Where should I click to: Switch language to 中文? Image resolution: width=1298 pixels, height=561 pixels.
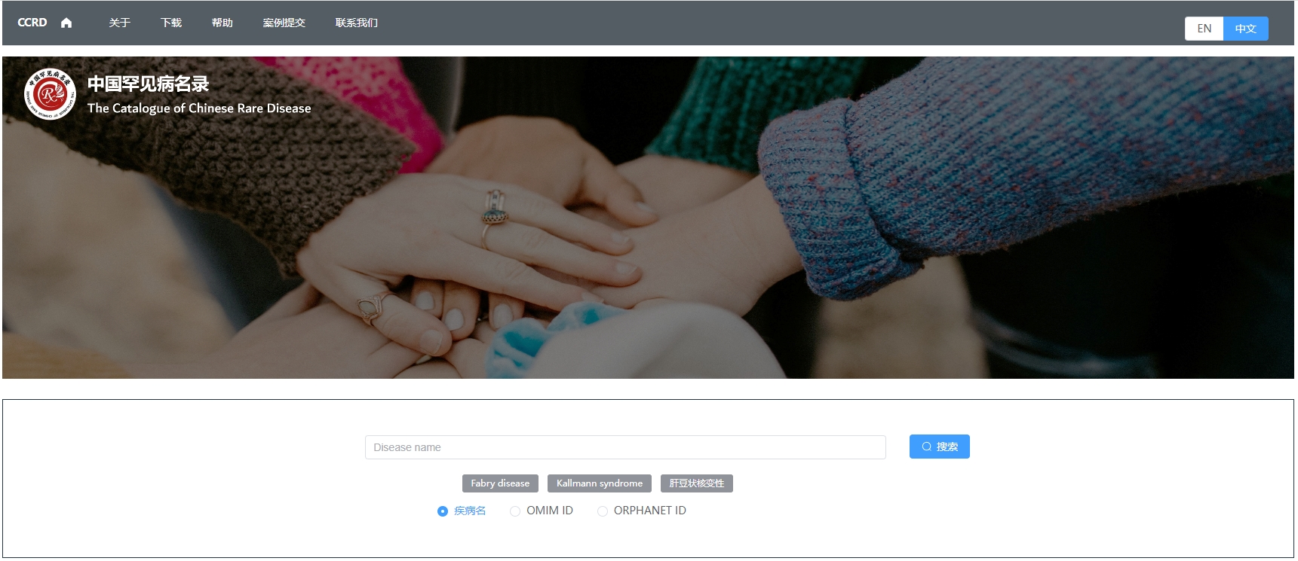tap(1245, 29)
